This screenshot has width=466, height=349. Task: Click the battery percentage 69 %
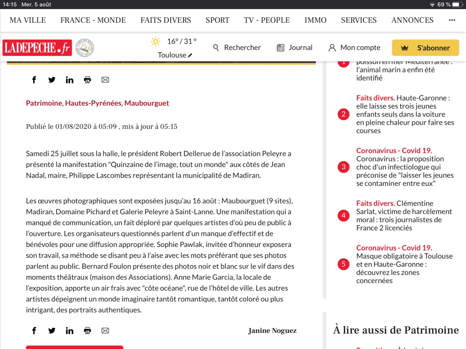[x=444, y=4]
